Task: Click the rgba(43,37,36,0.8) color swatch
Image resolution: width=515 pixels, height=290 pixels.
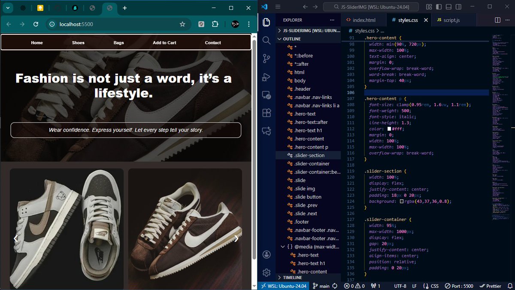Action: [402, 201]
